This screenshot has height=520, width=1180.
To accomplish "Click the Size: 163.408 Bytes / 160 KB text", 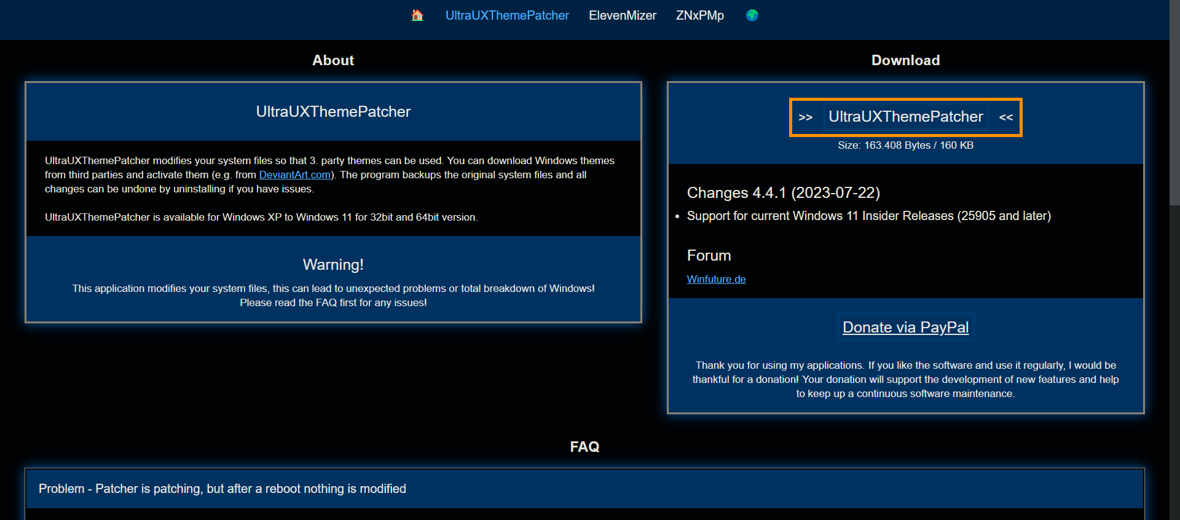I will (905, 146).
